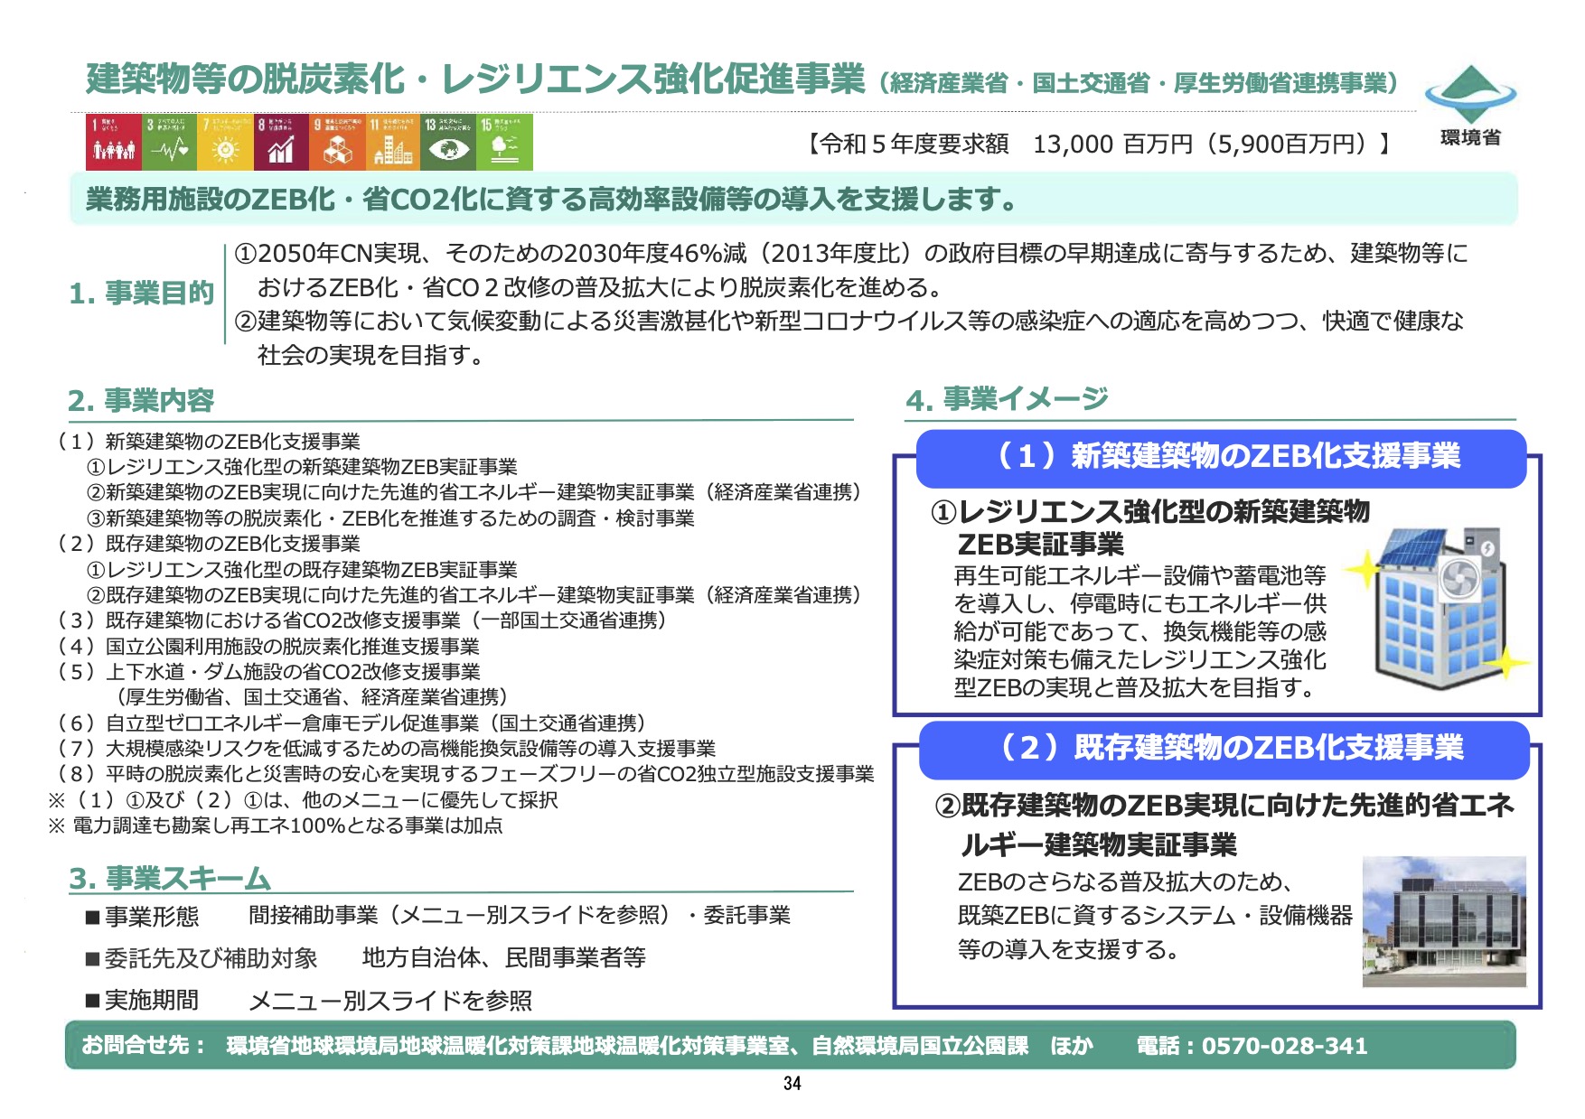Viewport: 1585px width, 1119px height.
Task: Select item (7) 大規模感染リスクを低減するための高機能換気設備
Action: (386, 749)
